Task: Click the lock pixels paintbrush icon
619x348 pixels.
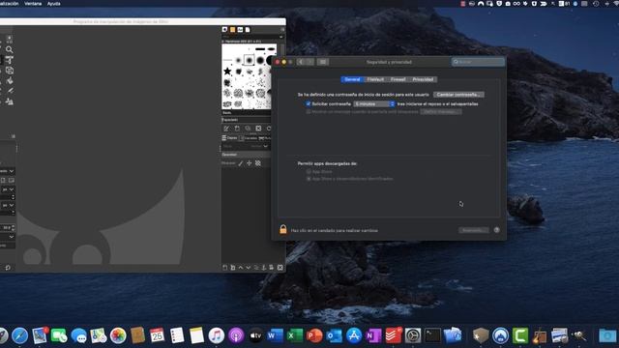Action: pyautogui.click(x=241, y=163)
